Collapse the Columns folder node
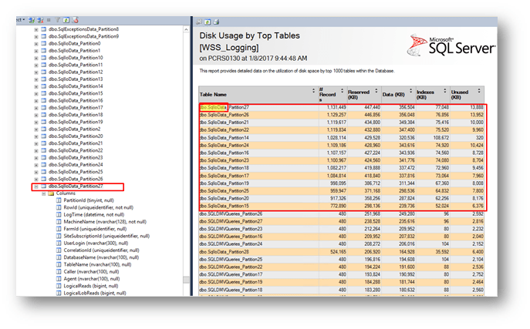This screenshot has height=329, width=530. tap(44, 193)
